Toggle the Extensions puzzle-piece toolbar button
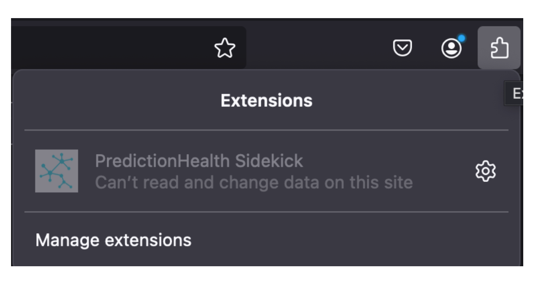The width and height of the screenshot is (539, 282). pos(499,48)
